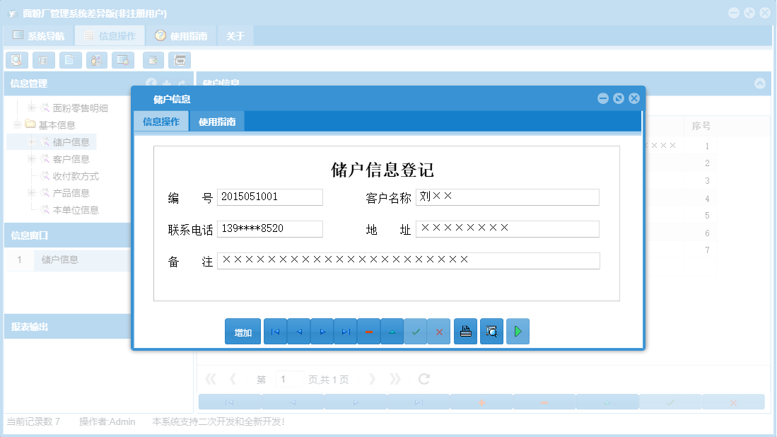777x437 pixels.
Task: Expand the 客户信息 tree node
Action: click(x=33, y=158)
